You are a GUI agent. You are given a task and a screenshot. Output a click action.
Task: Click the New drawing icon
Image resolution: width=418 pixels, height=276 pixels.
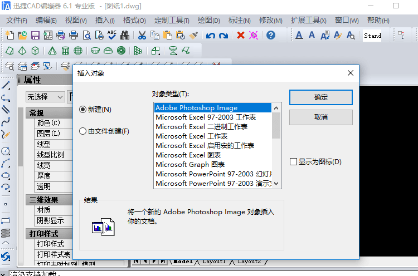(9, 35)
